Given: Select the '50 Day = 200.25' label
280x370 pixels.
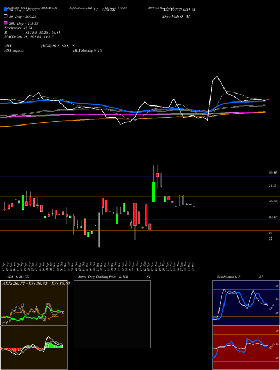Looking at the screenshot, I should point(22,17).
